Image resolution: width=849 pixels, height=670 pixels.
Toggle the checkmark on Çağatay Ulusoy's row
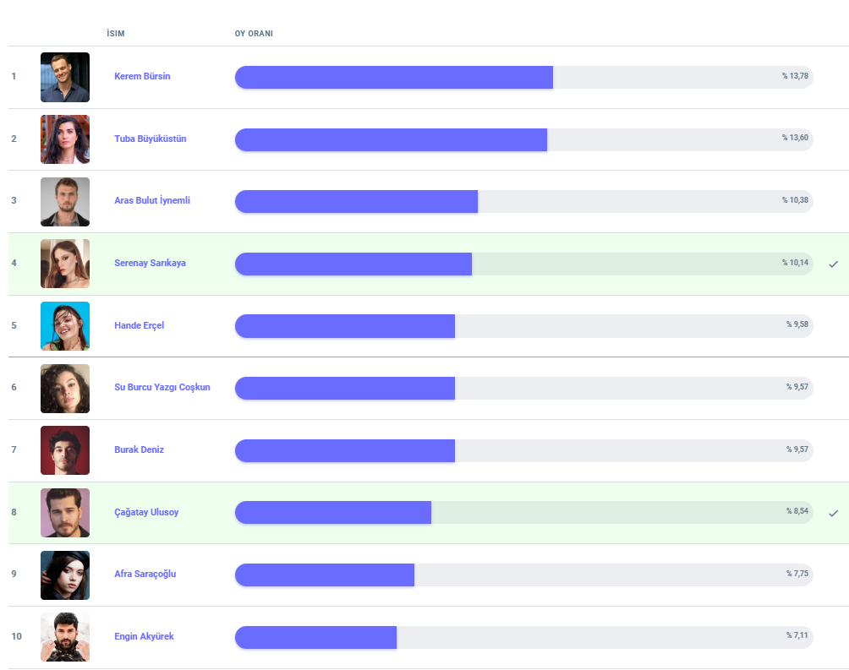coord(833,513)
